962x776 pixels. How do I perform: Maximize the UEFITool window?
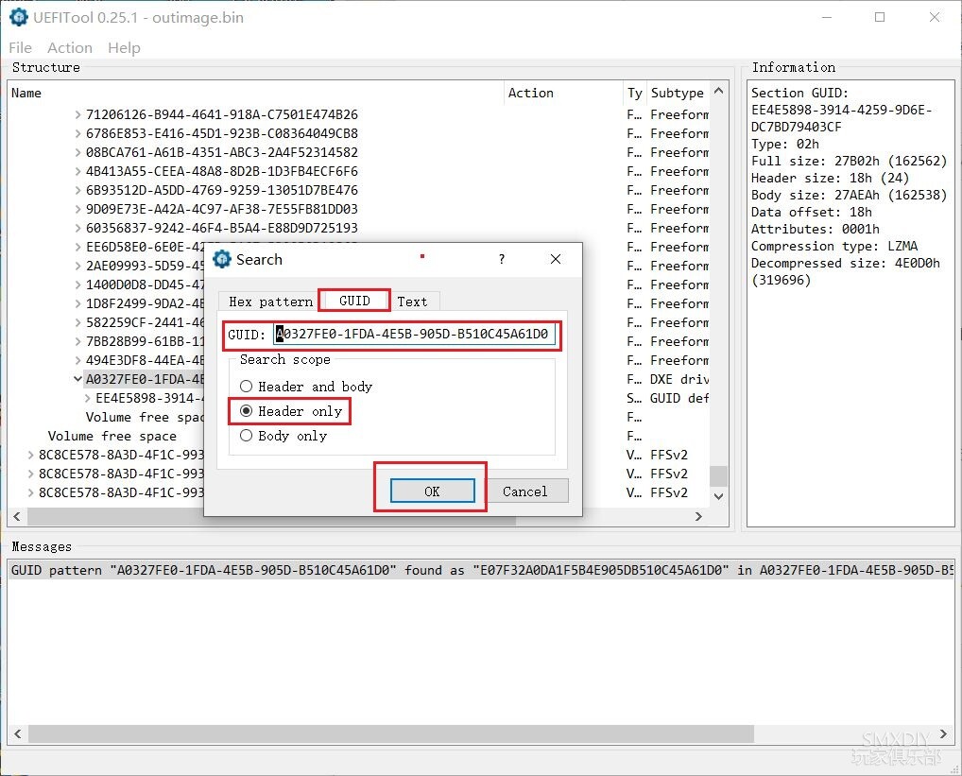pyautogui.click(x=880, y=17)
